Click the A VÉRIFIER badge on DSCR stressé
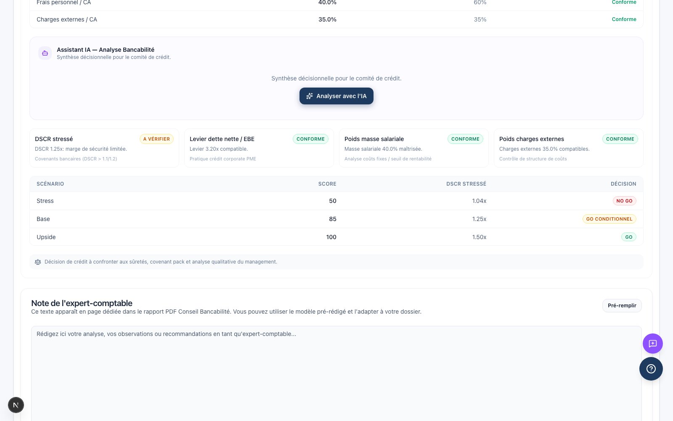This screenshot has height=421, width=673. tap(156, 139)
